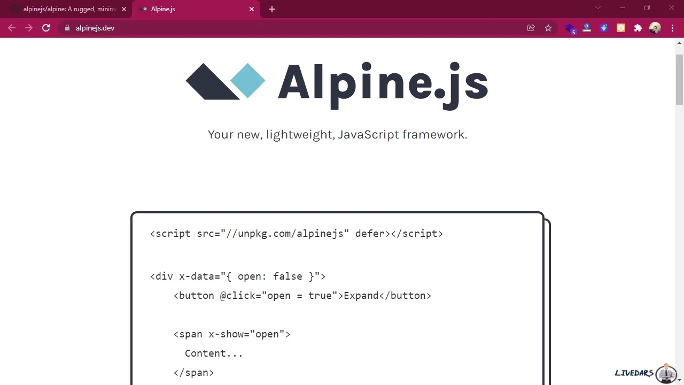
Task: Click the browser back arrow
Action: coord(12,28)
